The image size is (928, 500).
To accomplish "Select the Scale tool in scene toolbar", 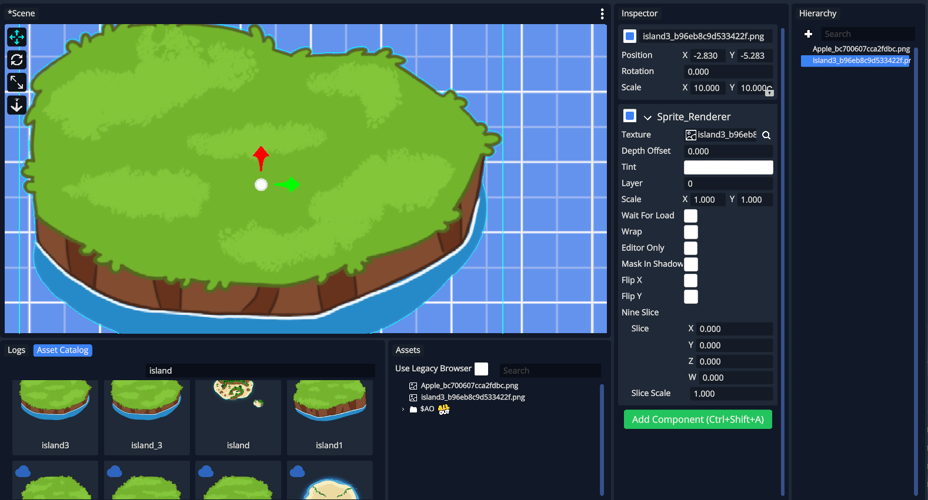I will pos(16,82).
